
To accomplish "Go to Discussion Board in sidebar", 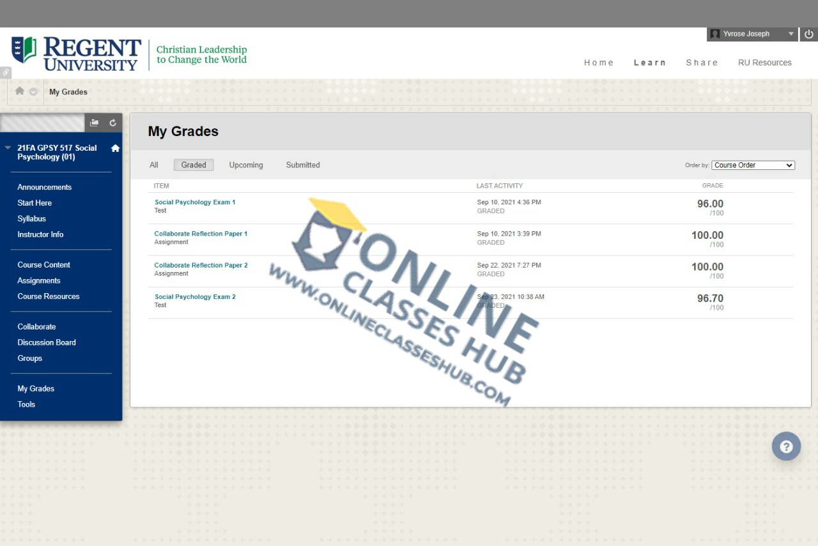I will (47, 342).
